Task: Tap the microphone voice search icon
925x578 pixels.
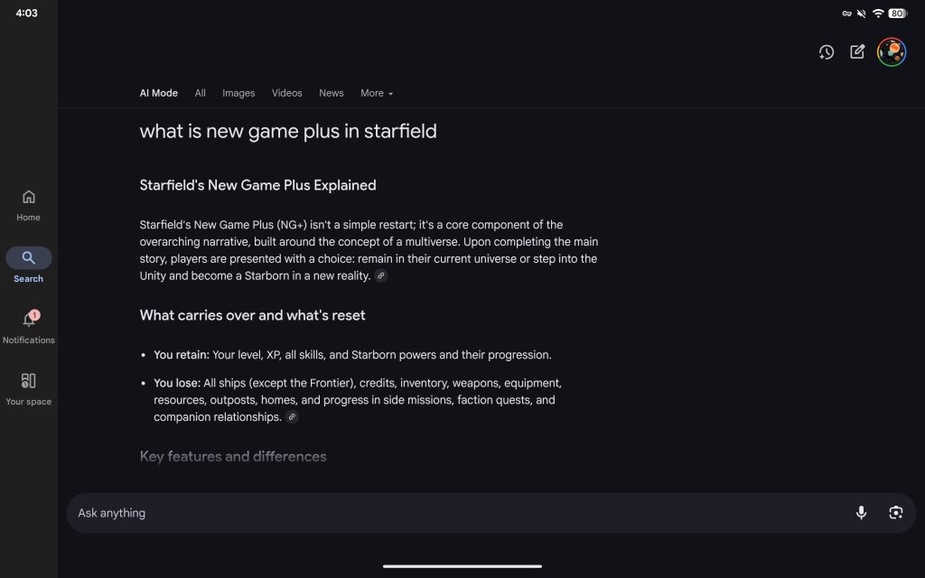Action: coord(861,513)
